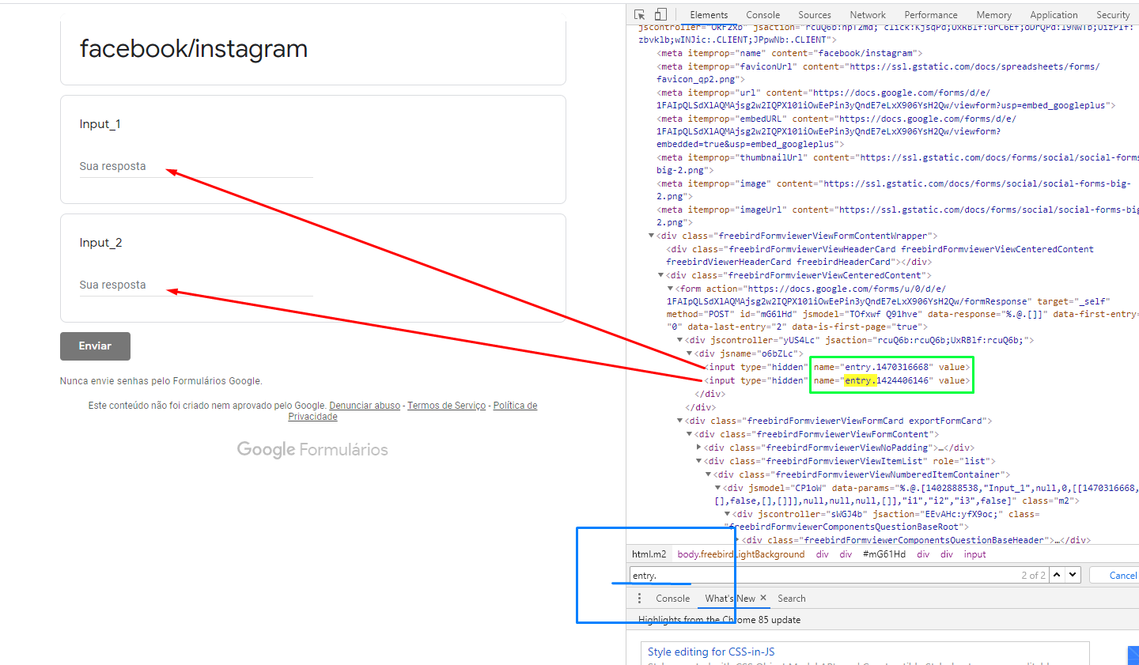Click the Google Formulários logo
The image size is (1139, 665).
(312, 449)
